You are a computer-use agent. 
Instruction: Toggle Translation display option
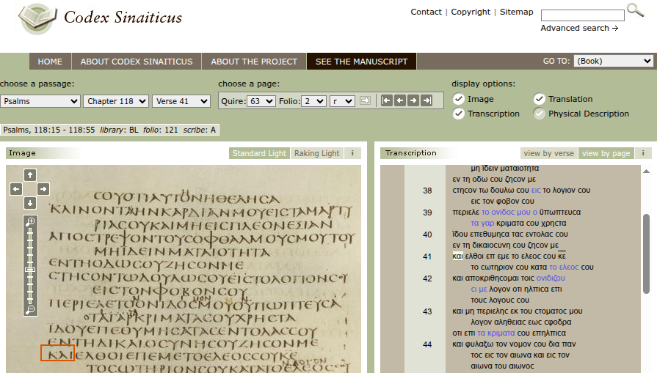540,99
